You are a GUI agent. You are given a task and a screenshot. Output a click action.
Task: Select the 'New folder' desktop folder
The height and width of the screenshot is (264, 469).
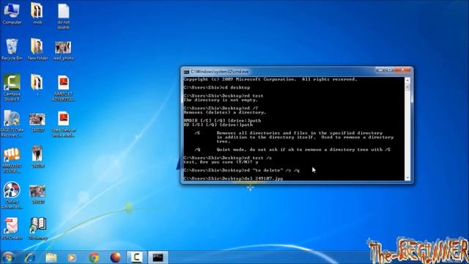click(x=37, y=49)
